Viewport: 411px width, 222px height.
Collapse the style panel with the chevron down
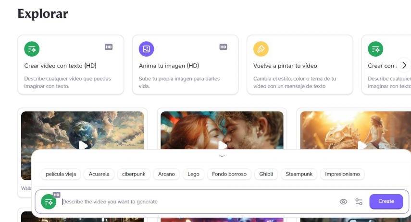pos(222,155)
